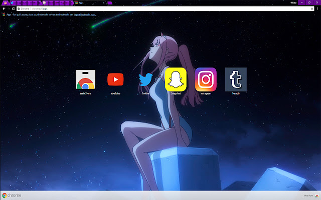Click the Chrome logo in bottom bar
The height and width of the screenshot is (200, 321).
[x=12, y=195]
